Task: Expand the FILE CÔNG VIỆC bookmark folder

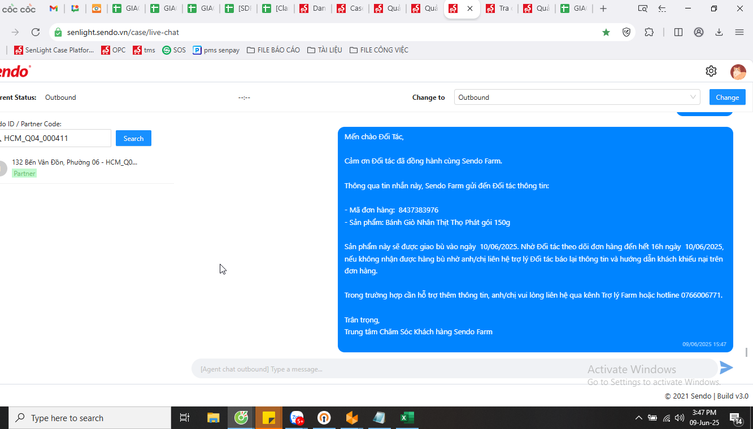Action: (379, 50)
